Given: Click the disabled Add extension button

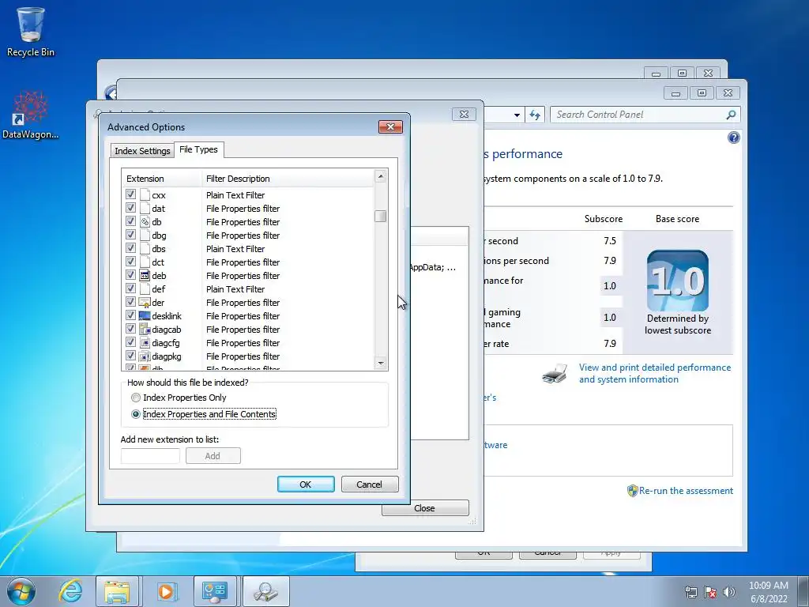Looking at the screenshot, I should coord(213,456).
